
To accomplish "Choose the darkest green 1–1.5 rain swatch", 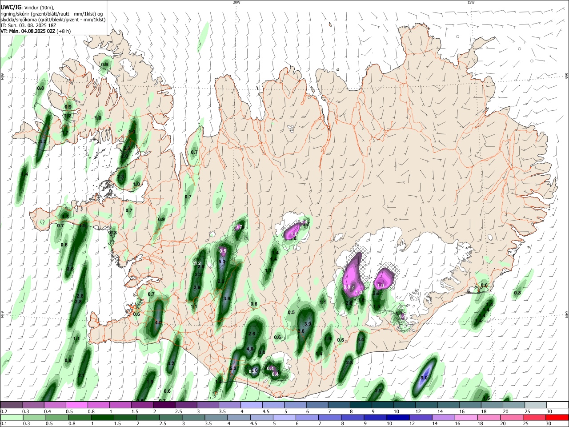I will 102,418.
